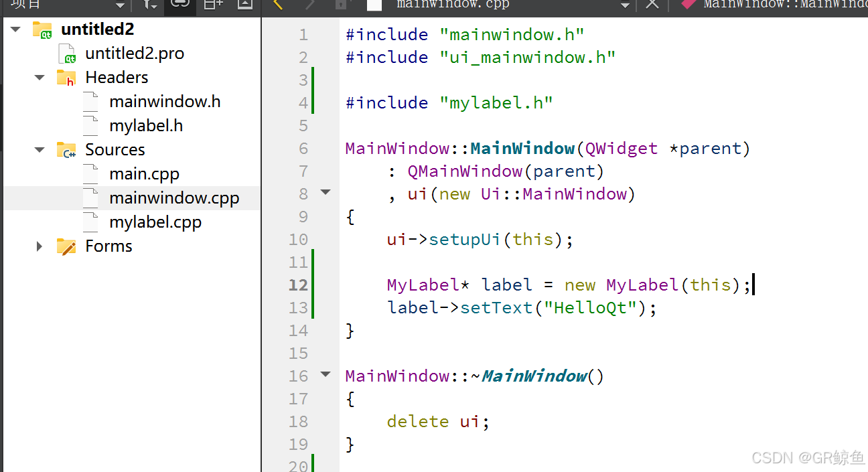Click the italic ~MainWindow destructor name
Image resolution: width=868 pixels, height=472 pixels.
(529, 376)
